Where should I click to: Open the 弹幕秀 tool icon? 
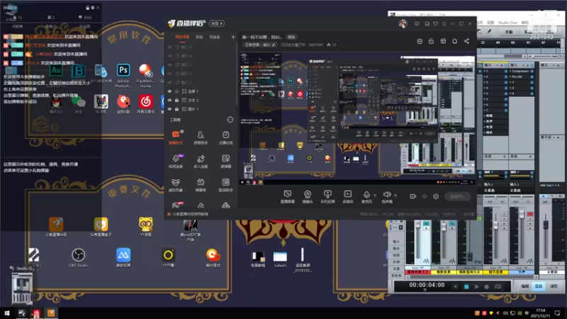tap(201, 185)
